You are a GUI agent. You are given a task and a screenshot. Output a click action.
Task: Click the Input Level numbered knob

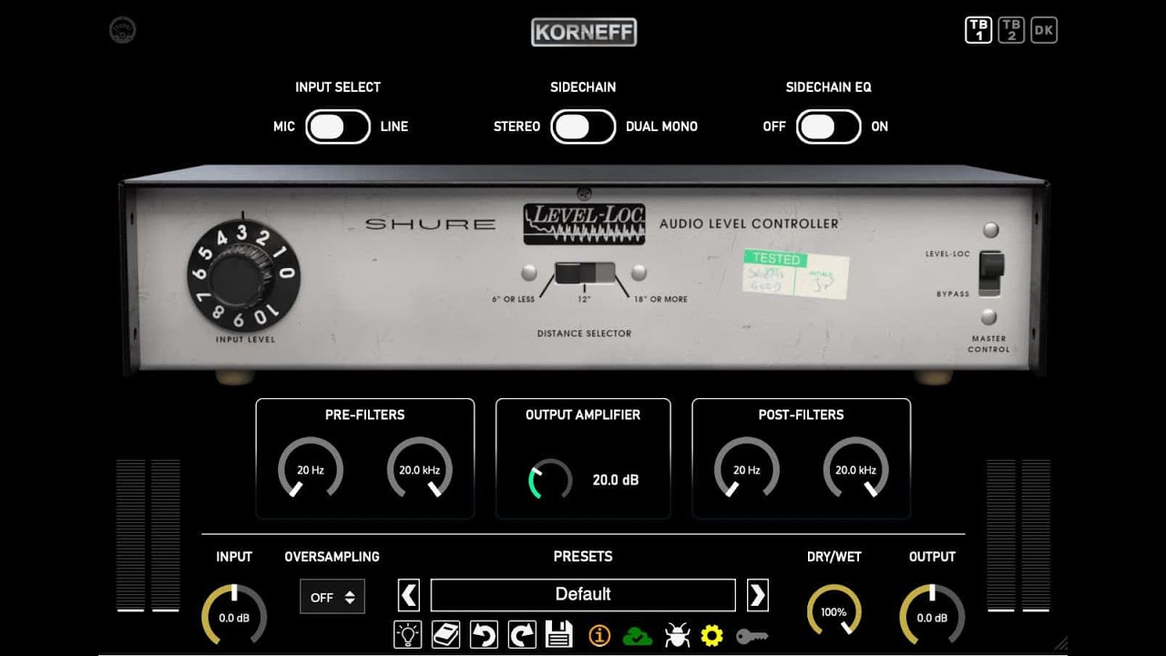coord(242,274)
